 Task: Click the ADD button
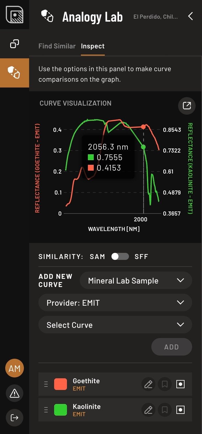coord(172,347)
